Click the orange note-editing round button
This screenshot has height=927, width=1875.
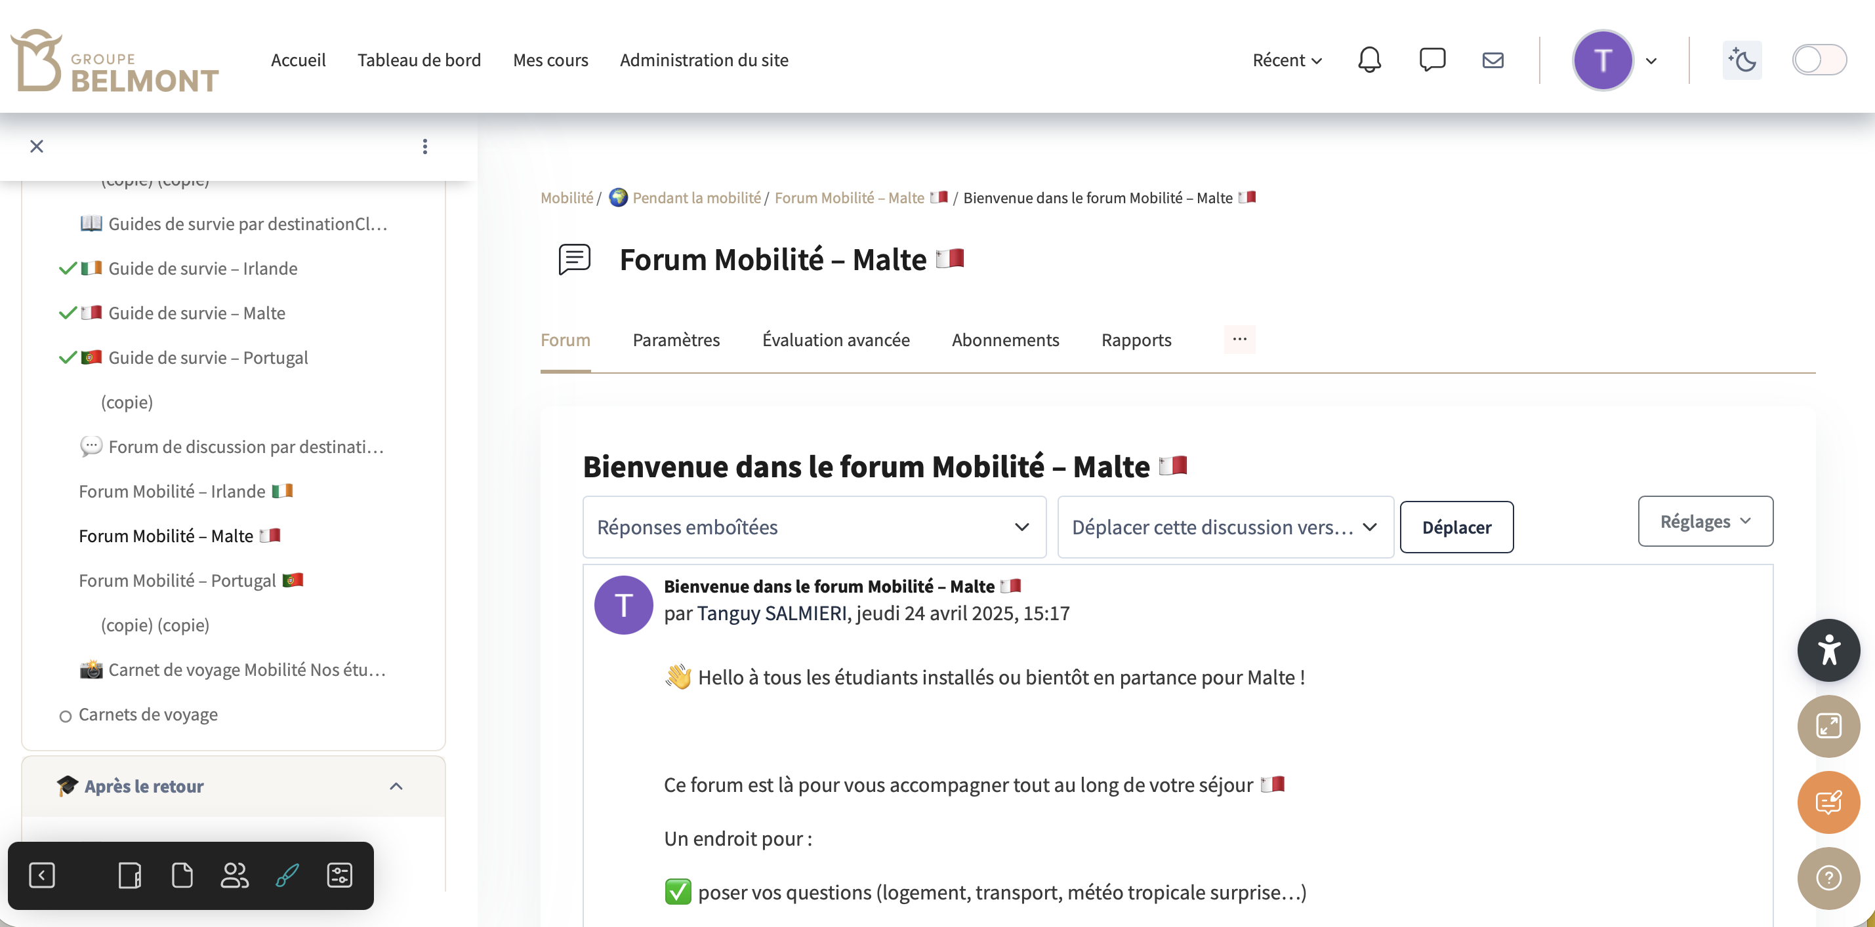click(1828, 802)
